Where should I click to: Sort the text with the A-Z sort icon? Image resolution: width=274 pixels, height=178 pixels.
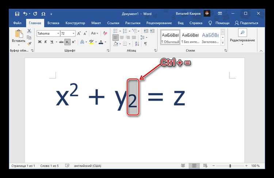[137, 44]
